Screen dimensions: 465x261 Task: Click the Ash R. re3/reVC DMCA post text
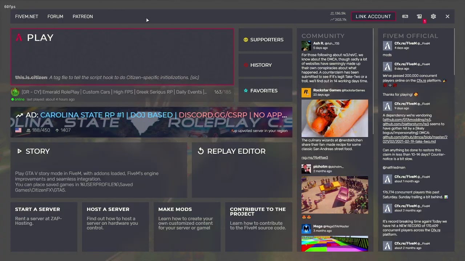[x=335, y=68]
